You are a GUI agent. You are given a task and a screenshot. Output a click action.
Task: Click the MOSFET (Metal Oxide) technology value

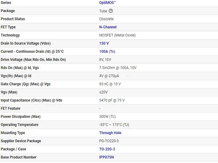117,35
